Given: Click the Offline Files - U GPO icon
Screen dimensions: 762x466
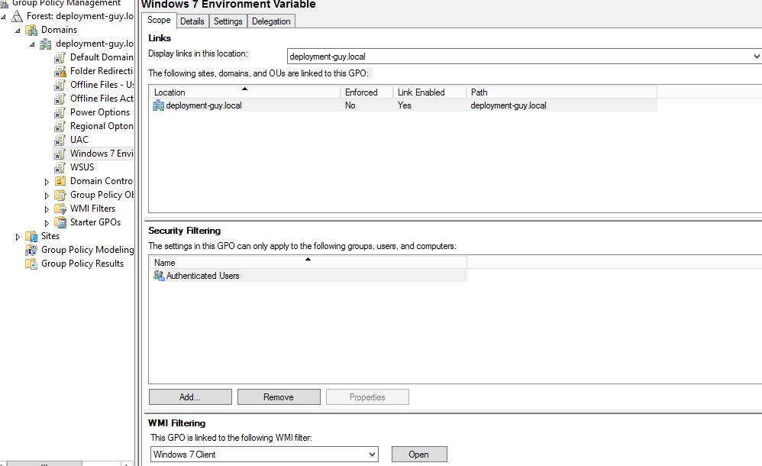Looking at the screenshot, I should 60,85.
